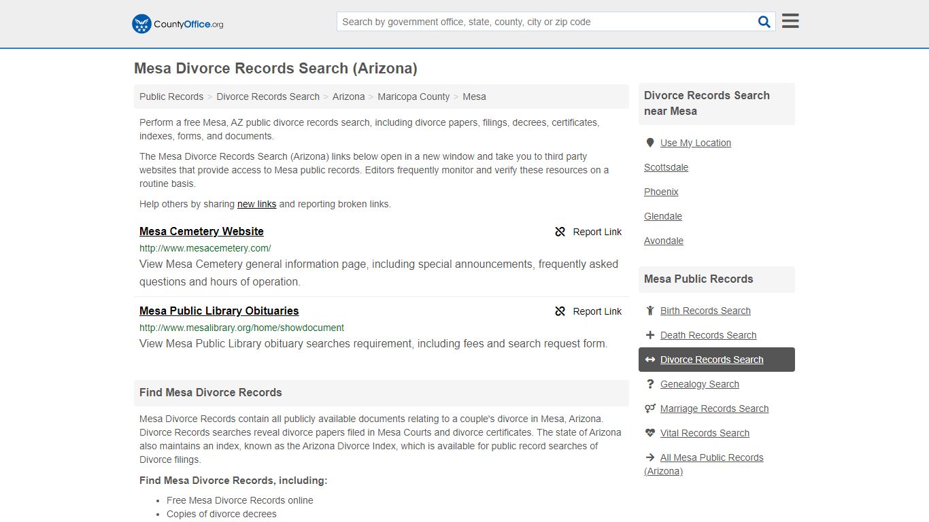
Task: Open Mesa Public Library Obituaries title link
Action: pyautogui.click(x=219, y=311)
